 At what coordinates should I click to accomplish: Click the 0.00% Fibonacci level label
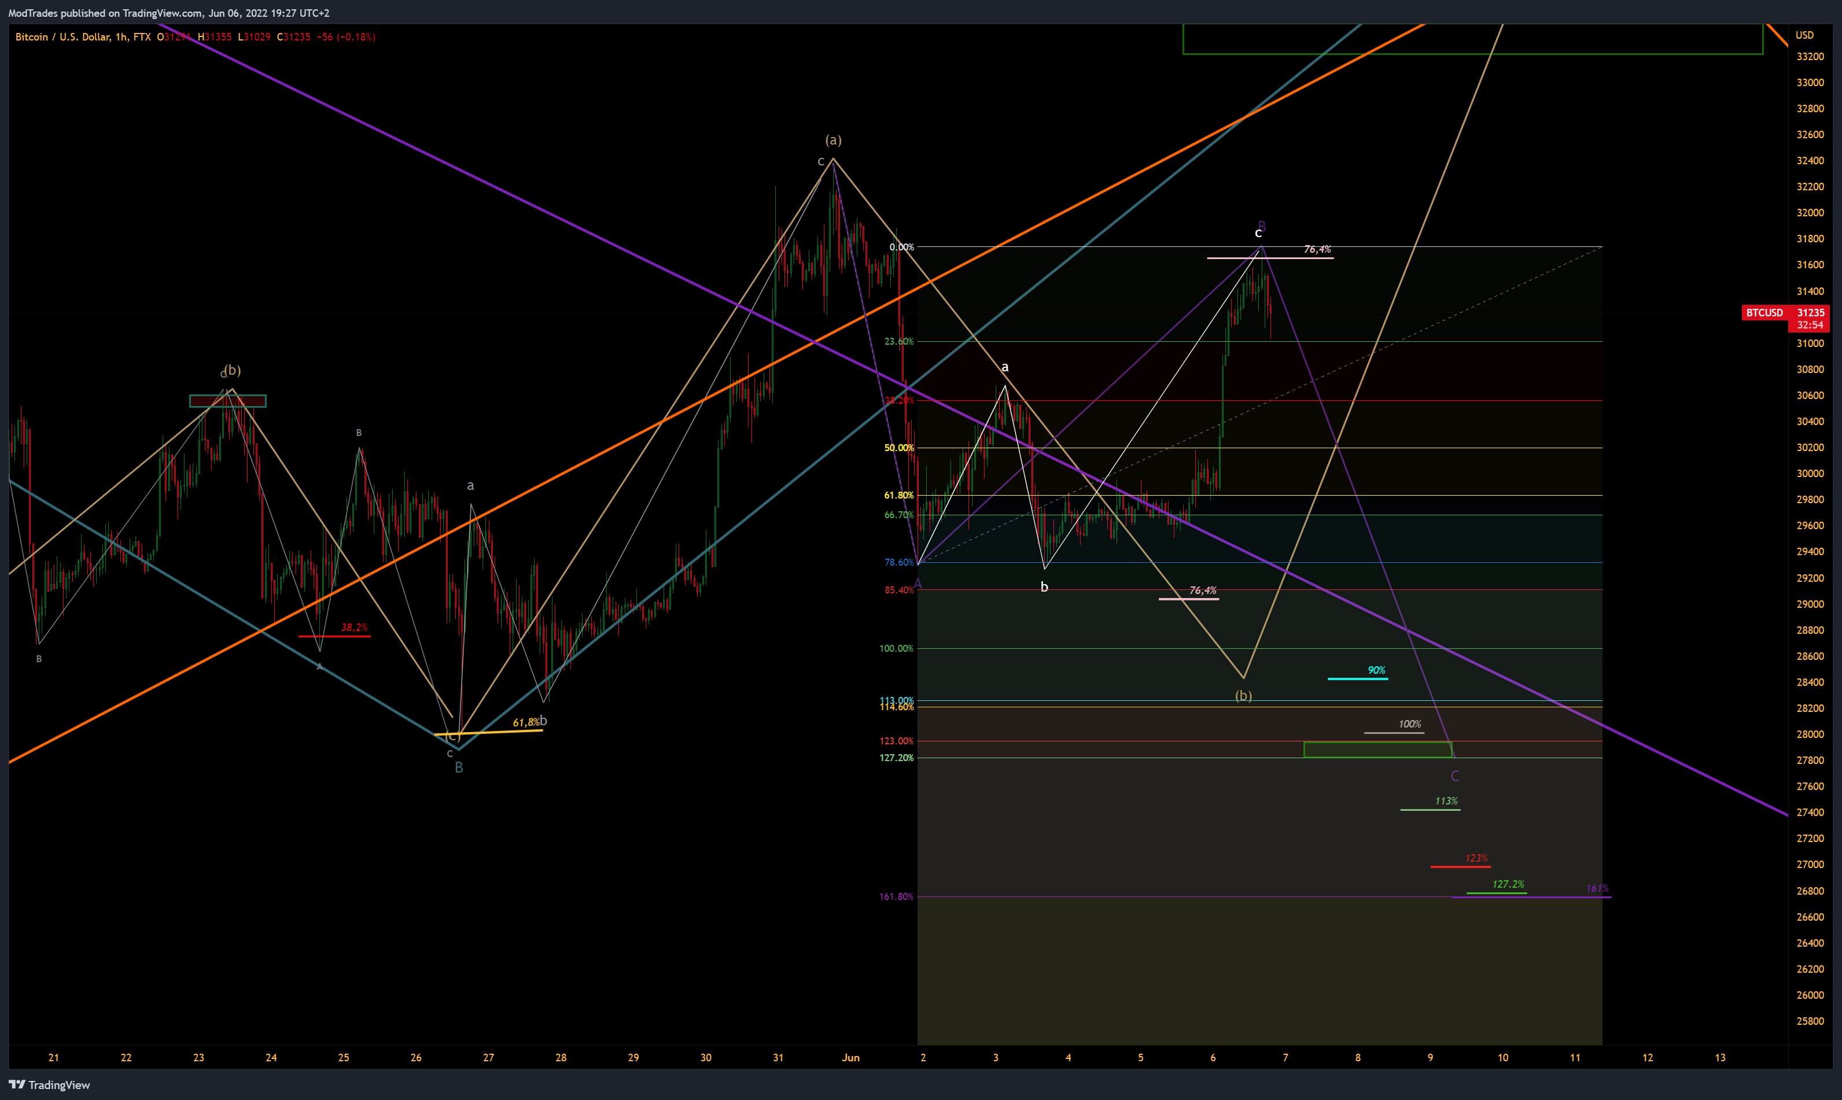901,247
